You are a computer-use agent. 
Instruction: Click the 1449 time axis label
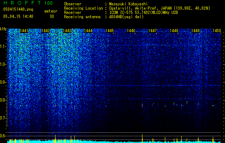pyautogui.click(x=195, y=31)
